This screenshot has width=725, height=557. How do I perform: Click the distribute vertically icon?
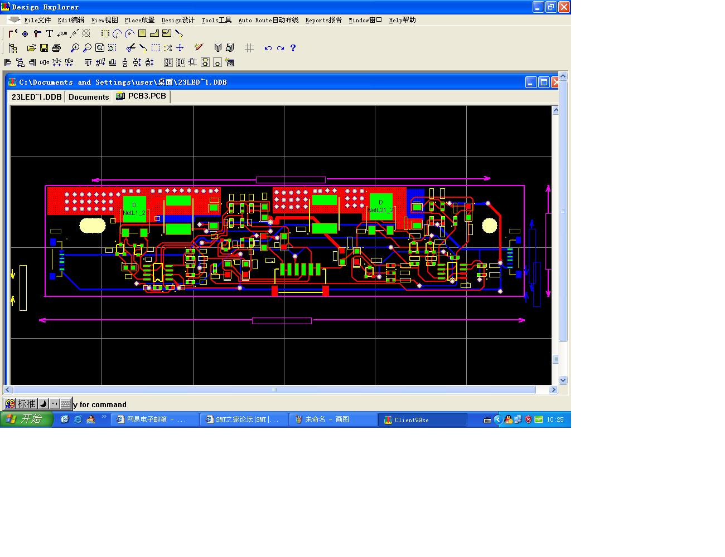(125, 62)
